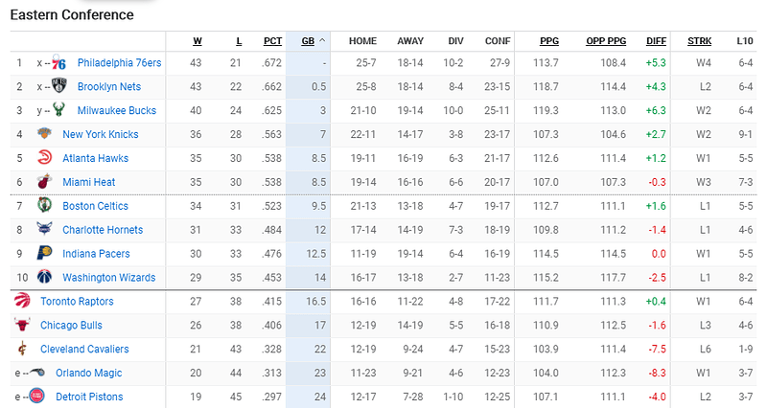Screen dimensions: 767x408
Task: Click the New York Knicks logo
Action: (44, 133)
